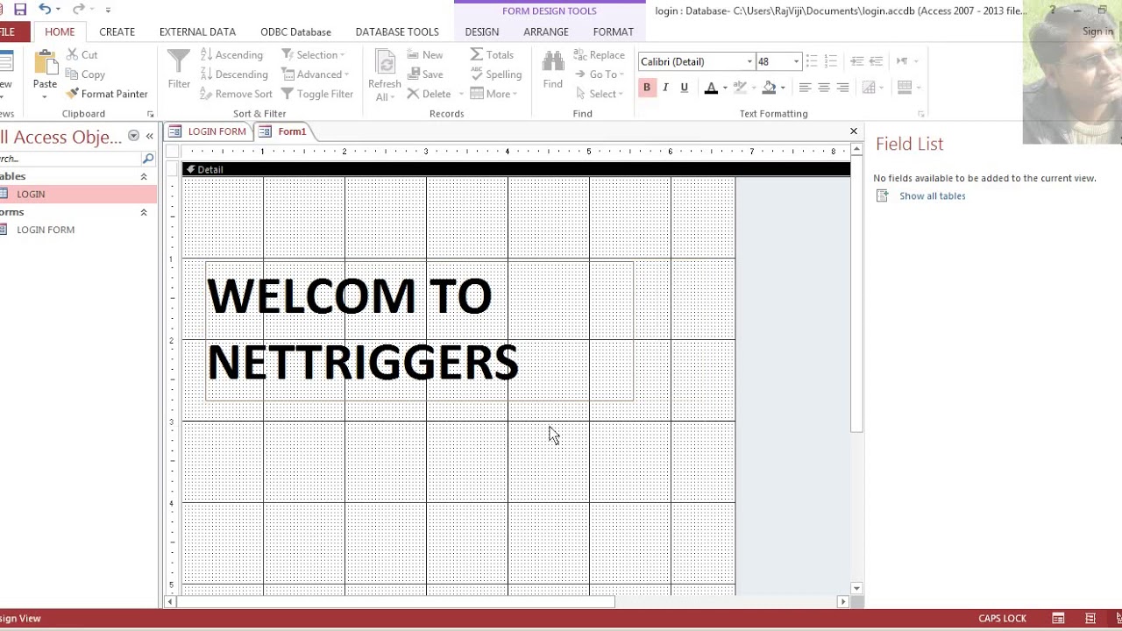The image size is (1122, 631).
Task: Open the fill color dropdown arrow
Action: point(783,88)
